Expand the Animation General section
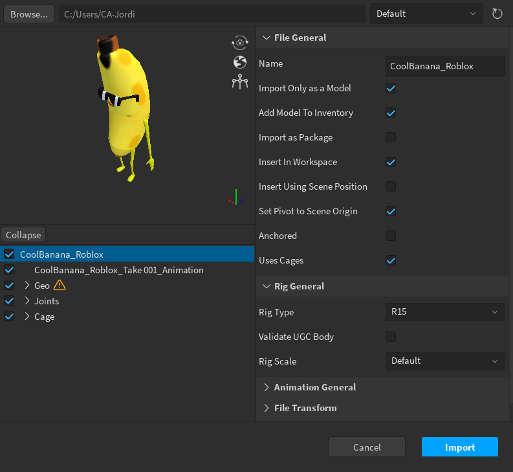 click(x=267, y=387)
